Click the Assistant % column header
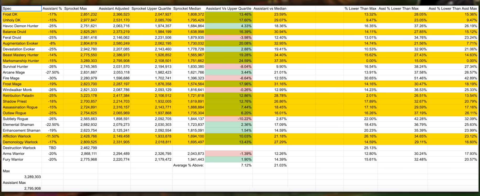The image size is (480, 196). click(52, 8)
